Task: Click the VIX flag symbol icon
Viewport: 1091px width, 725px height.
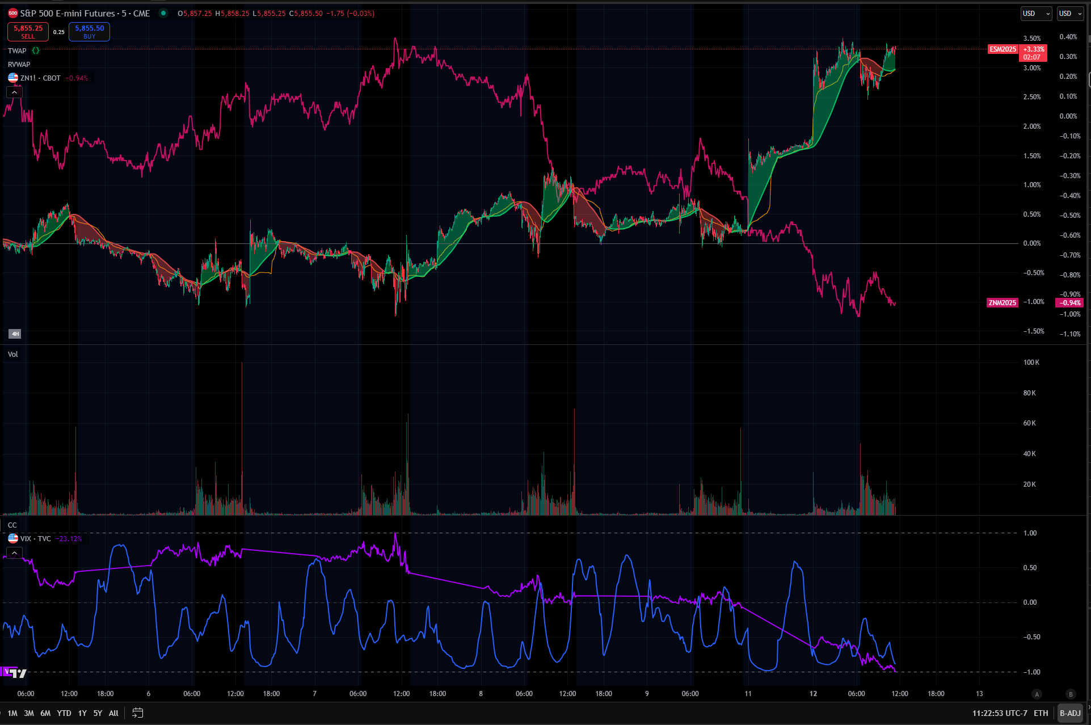Action: coord(13,538)
